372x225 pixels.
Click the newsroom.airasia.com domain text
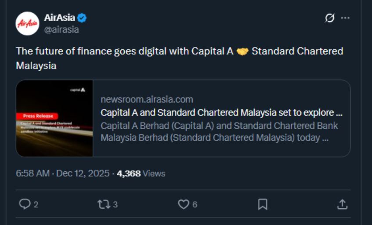tap(147, 99)
